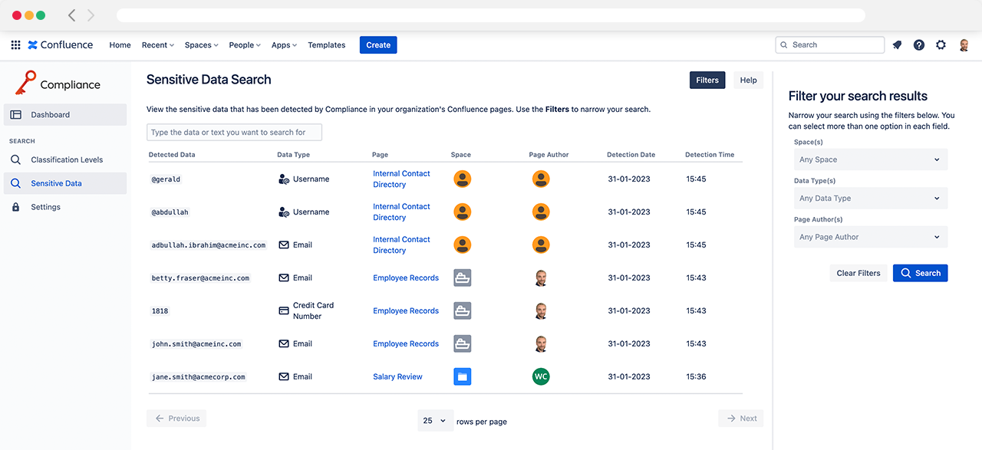Click the notifications icon in the top bar
The width and height of the screenshot is (982, 450).
tap(897, 45)
